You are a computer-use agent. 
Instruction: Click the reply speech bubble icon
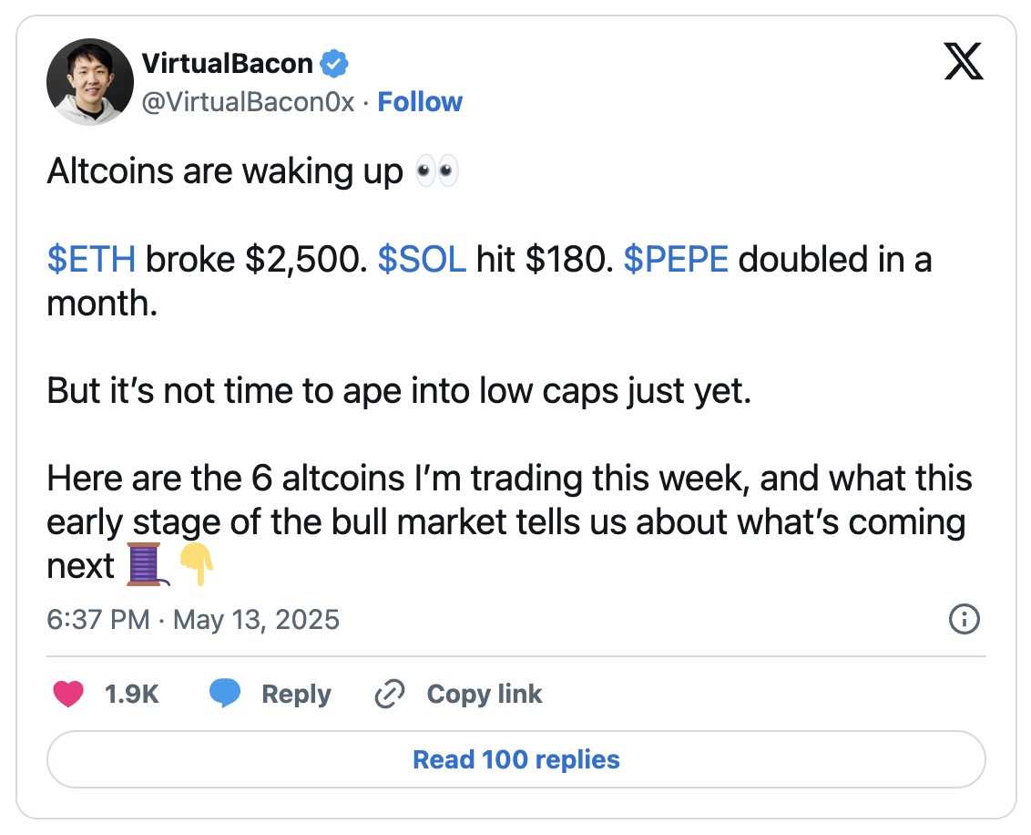(x=225, y=695)
